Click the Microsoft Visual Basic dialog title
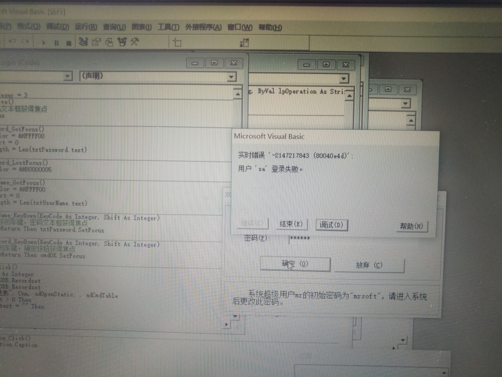 (x=269, y=136)
